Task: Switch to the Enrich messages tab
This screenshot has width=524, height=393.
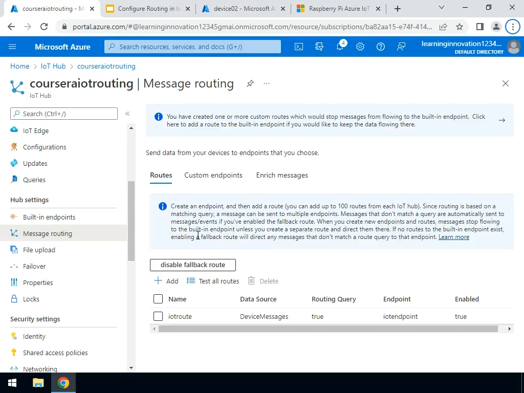Action: coord(282,175)
